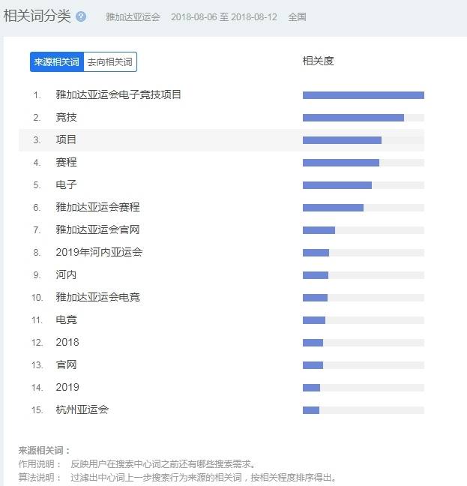Image resolution: width=467 pixels, height=486 pixels.
Task: Select the 来源相关词 tab
Action: click(57, 62)
